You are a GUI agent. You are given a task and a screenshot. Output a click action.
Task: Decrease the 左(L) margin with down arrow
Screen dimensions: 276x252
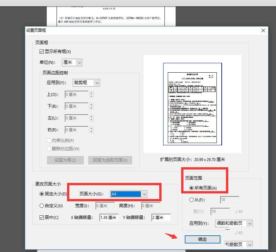point(91,120)
